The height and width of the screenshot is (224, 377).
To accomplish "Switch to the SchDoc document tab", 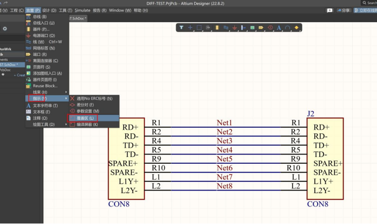I will [x=78, y=18].
